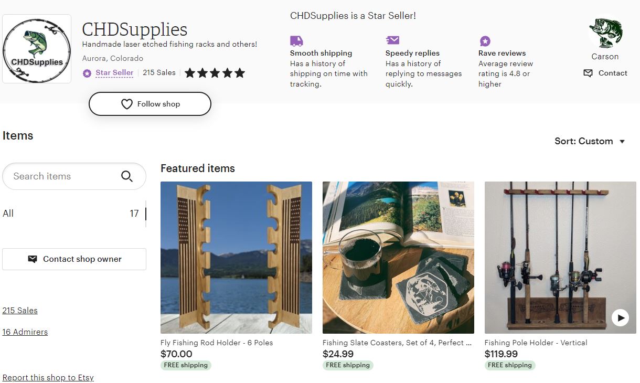Follow the CHDSupplies shop
640x383 pixels.
point(150,104)
